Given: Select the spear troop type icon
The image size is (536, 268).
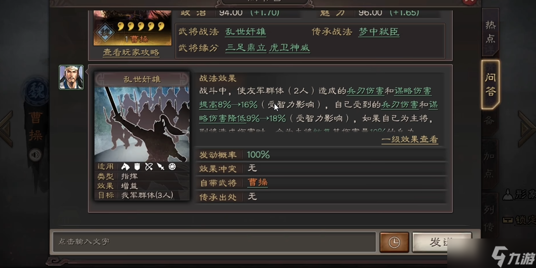Looking at the screenshot, I should pos(160,166).
